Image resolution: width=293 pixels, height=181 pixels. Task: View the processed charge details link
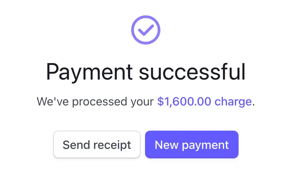(204, 101)
